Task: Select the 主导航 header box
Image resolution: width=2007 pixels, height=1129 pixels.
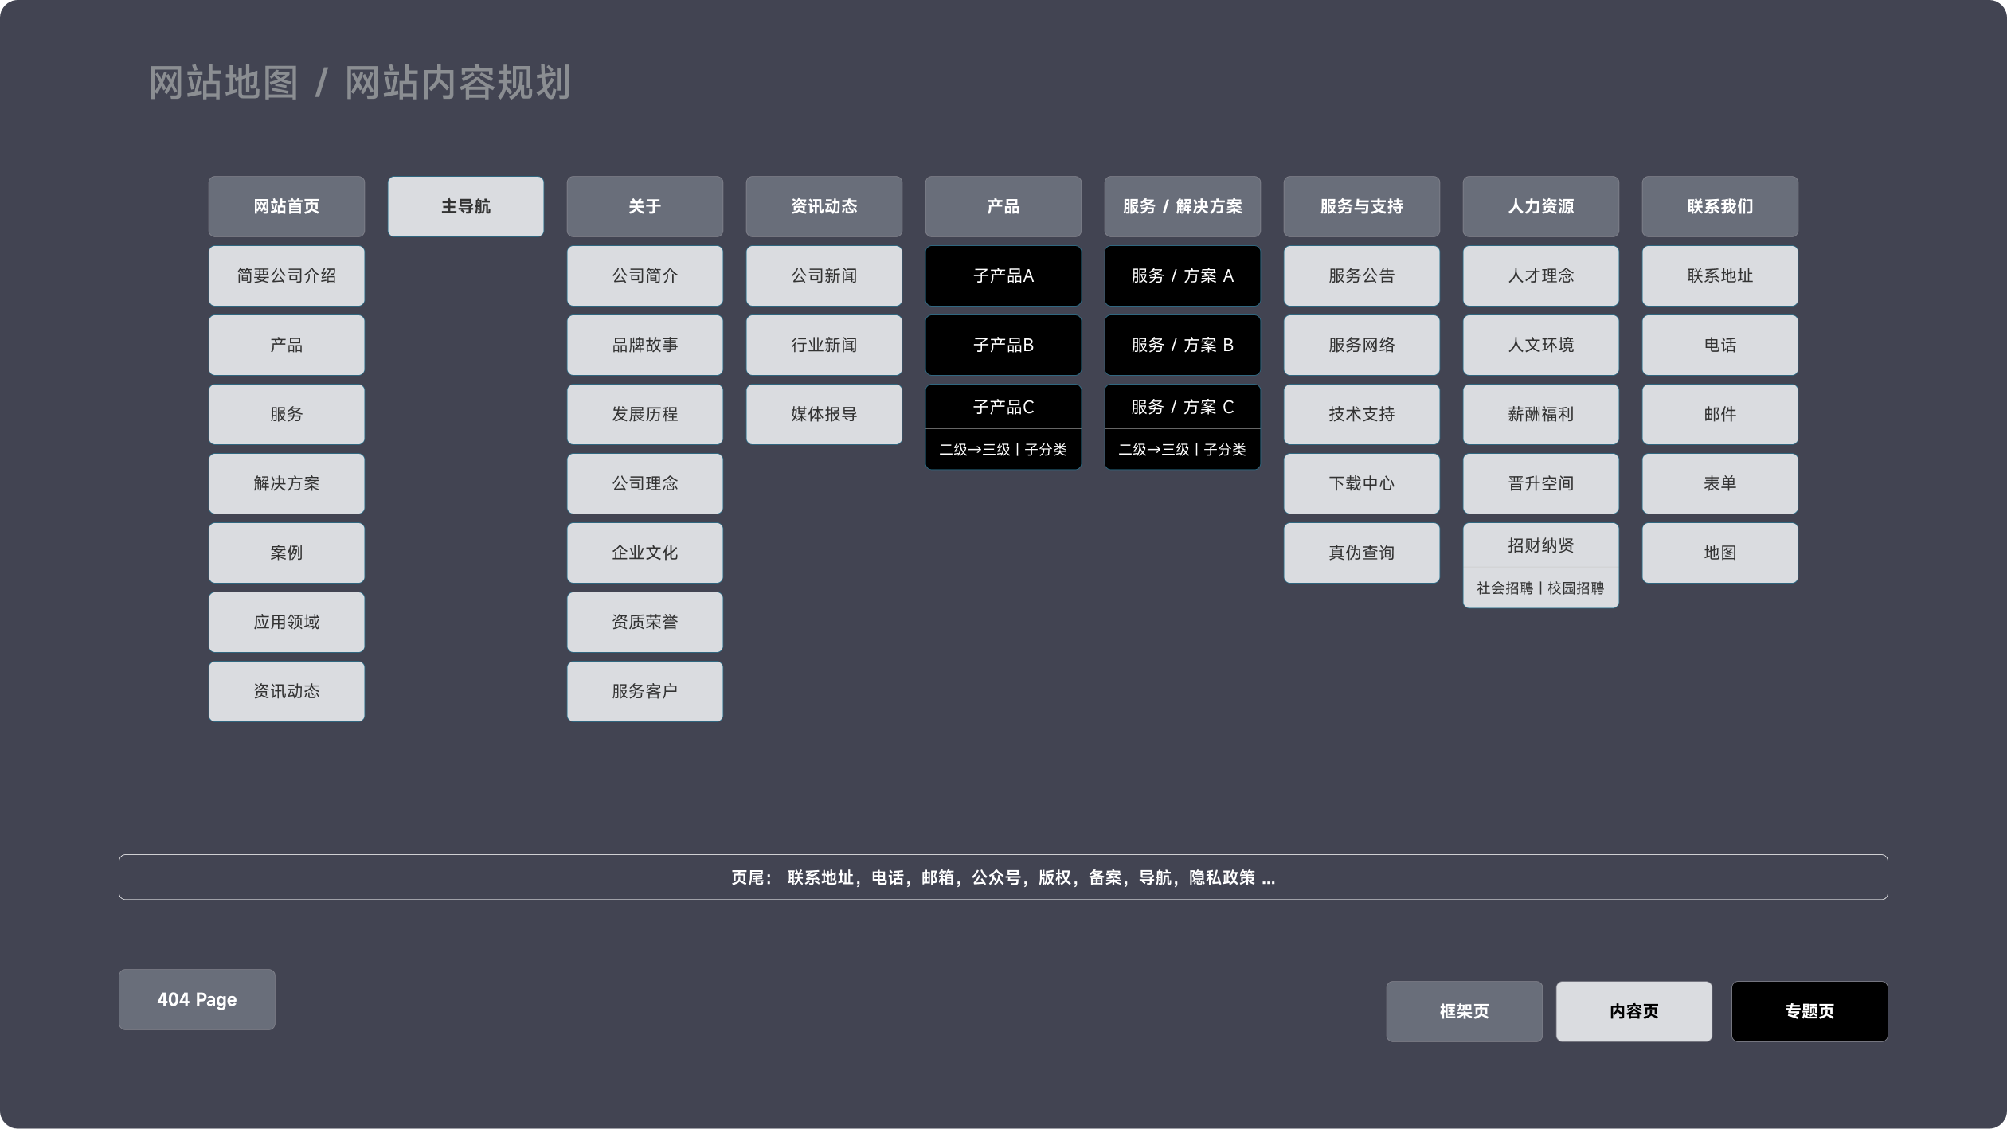Action: [x=465, y=206]
